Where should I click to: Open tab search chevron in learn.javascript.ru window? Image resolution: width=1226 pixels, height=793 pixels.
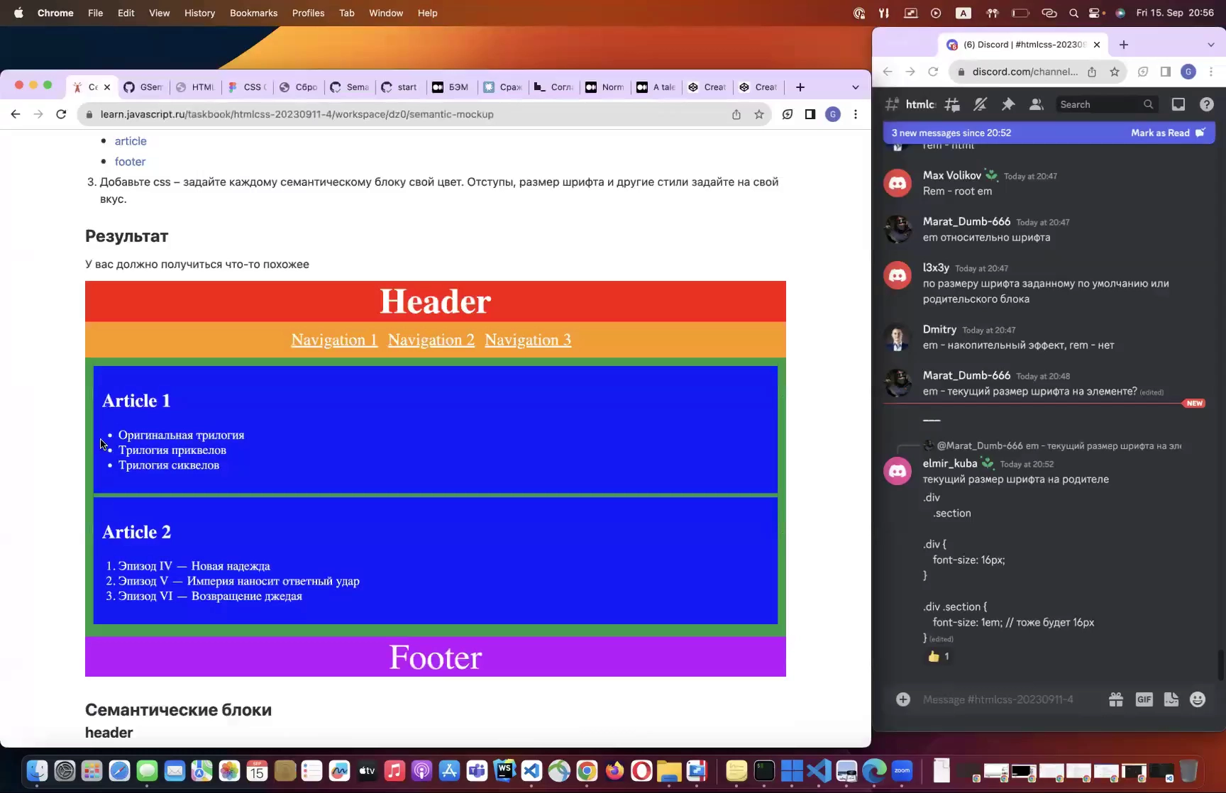click(856, 87)
